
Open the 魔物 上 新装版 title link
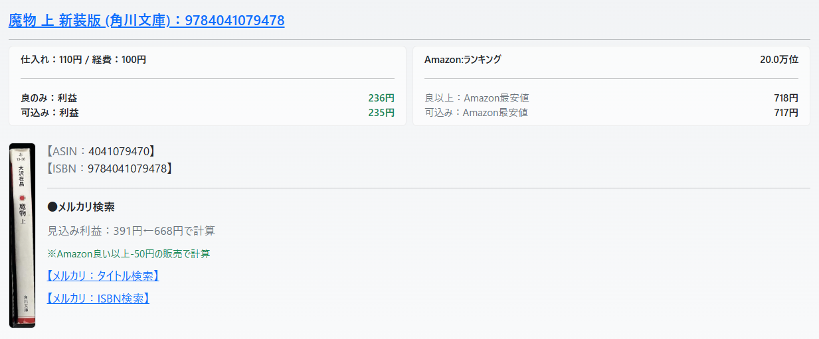pos(146,21)
